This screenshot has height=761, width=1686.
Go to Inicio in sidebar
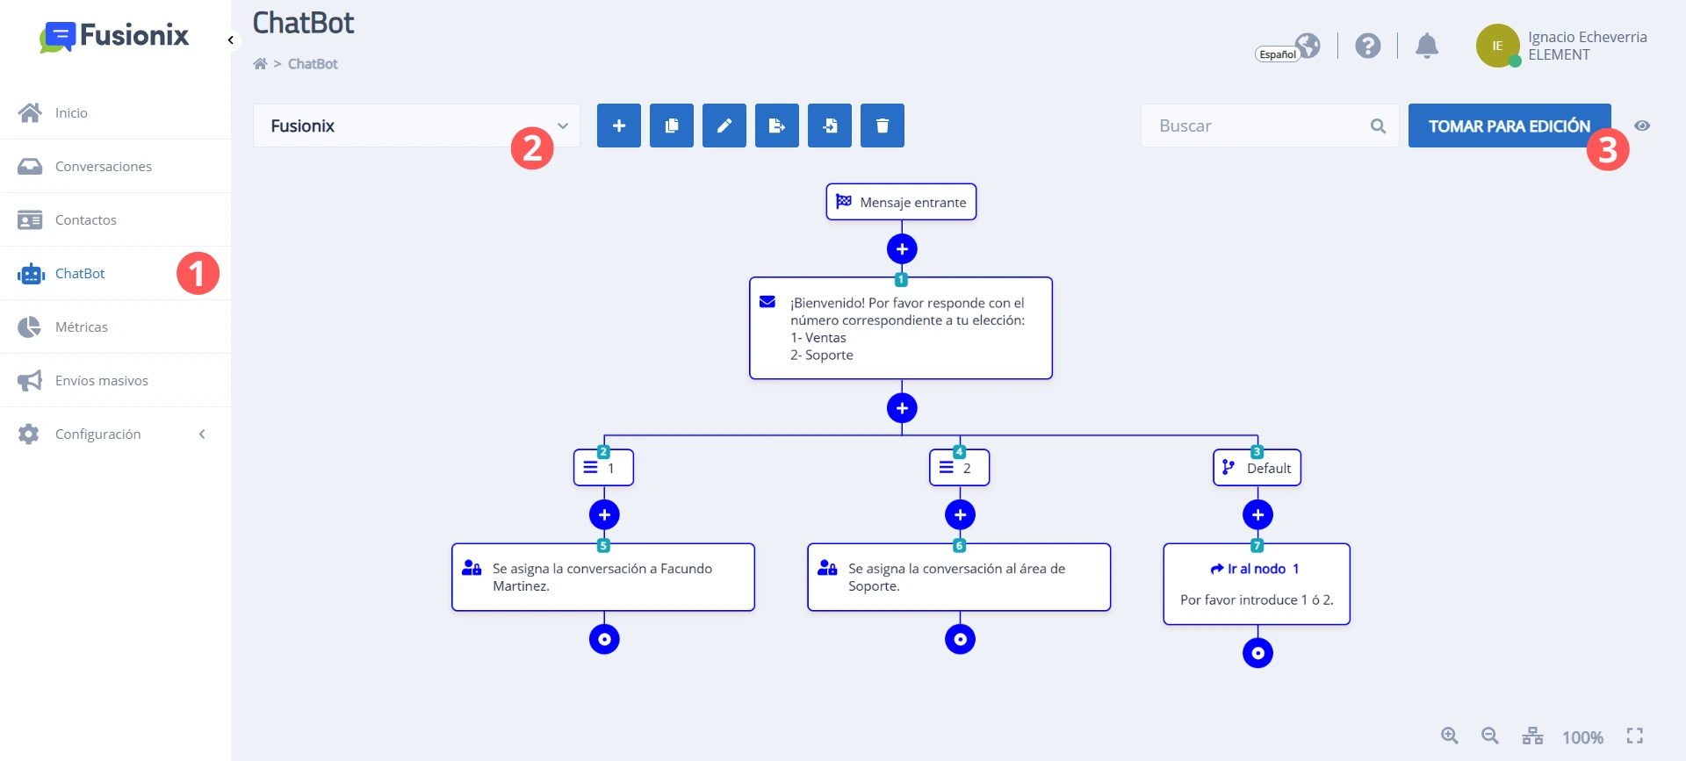pos(115,112)
